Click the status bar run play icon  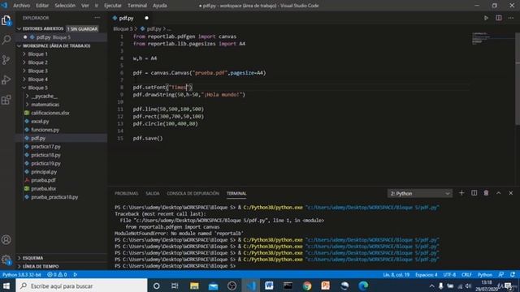pyautogui.click(x=76, y=274)
